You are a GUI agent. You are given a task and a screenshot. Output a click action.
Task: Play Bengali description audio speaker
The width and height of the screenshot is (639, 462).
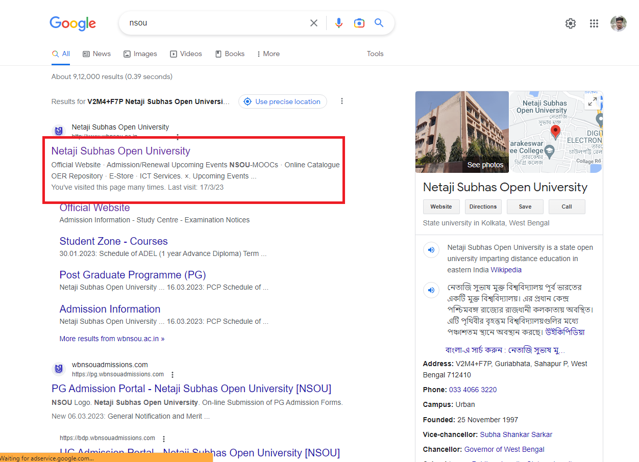431,290
